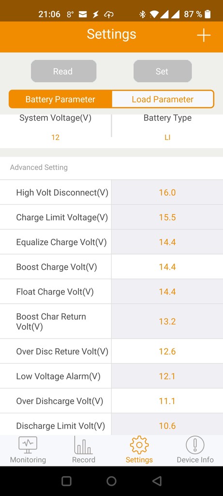Edit Charge Limit Voltage value 15.5
223x496 pixels.
click(167, 217)
